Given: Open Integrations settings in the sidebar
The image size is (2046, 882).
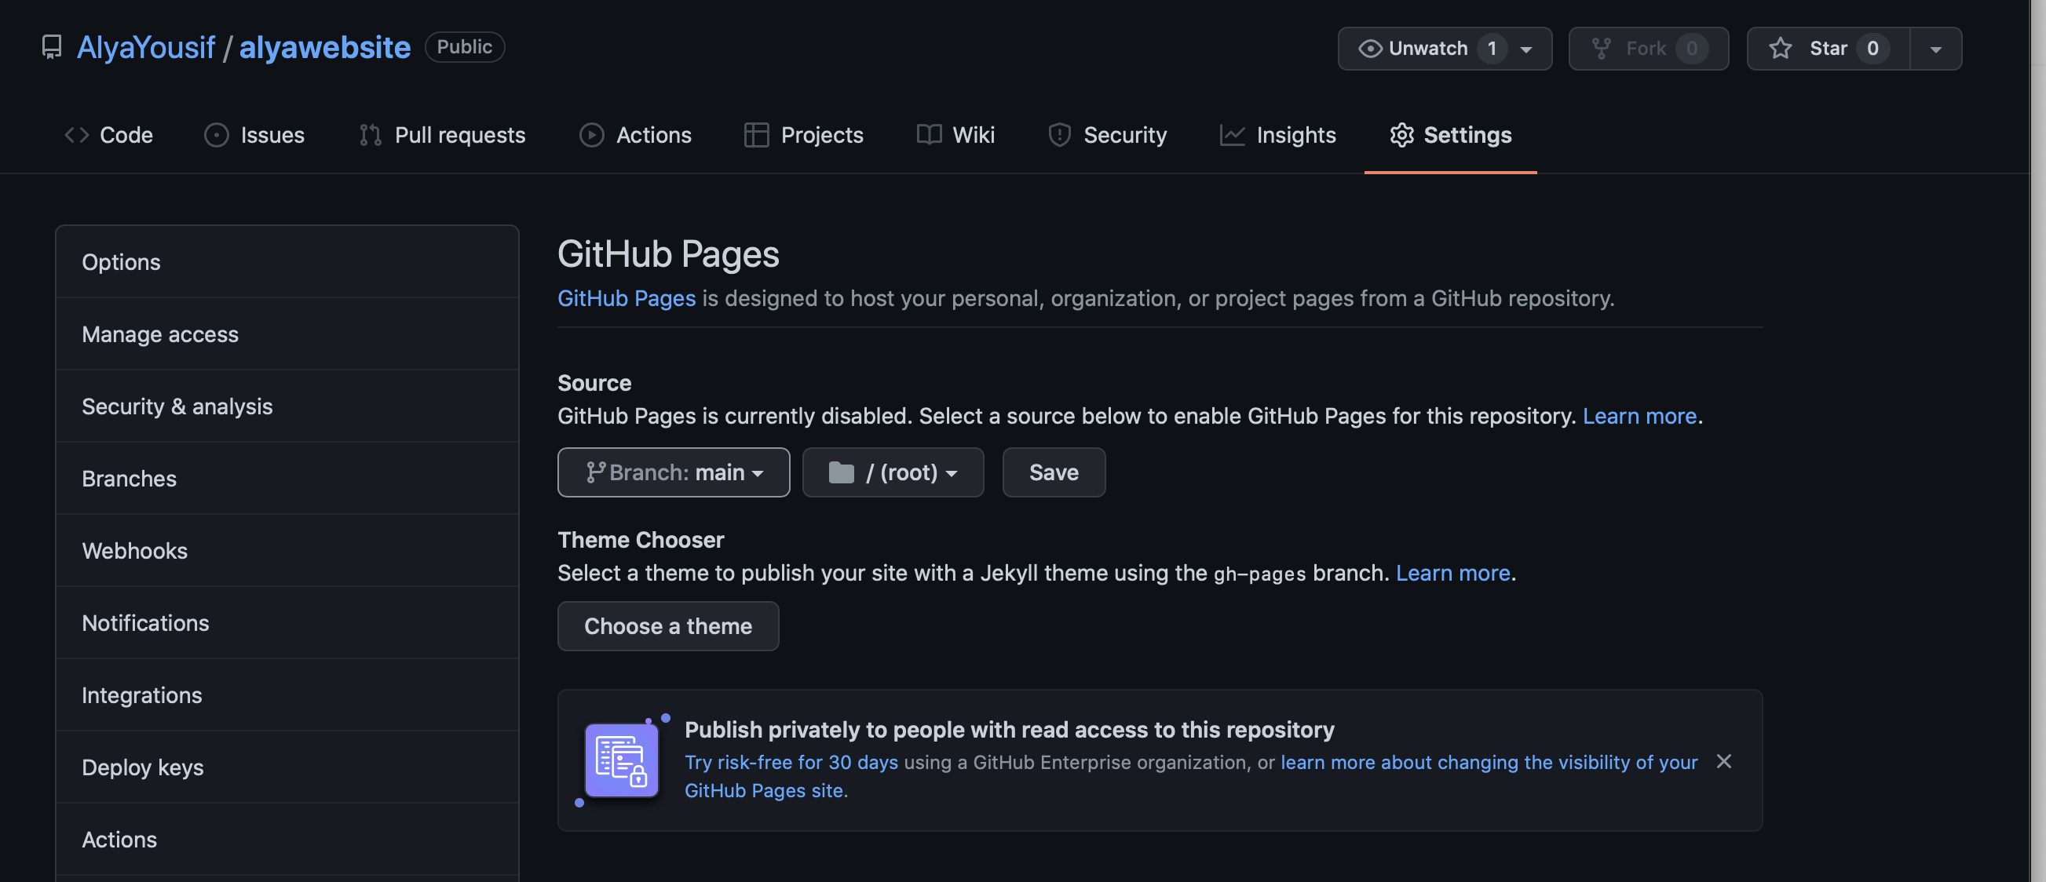Looking at the screenshot, I should pyautogui.click(x=287, y=695).
